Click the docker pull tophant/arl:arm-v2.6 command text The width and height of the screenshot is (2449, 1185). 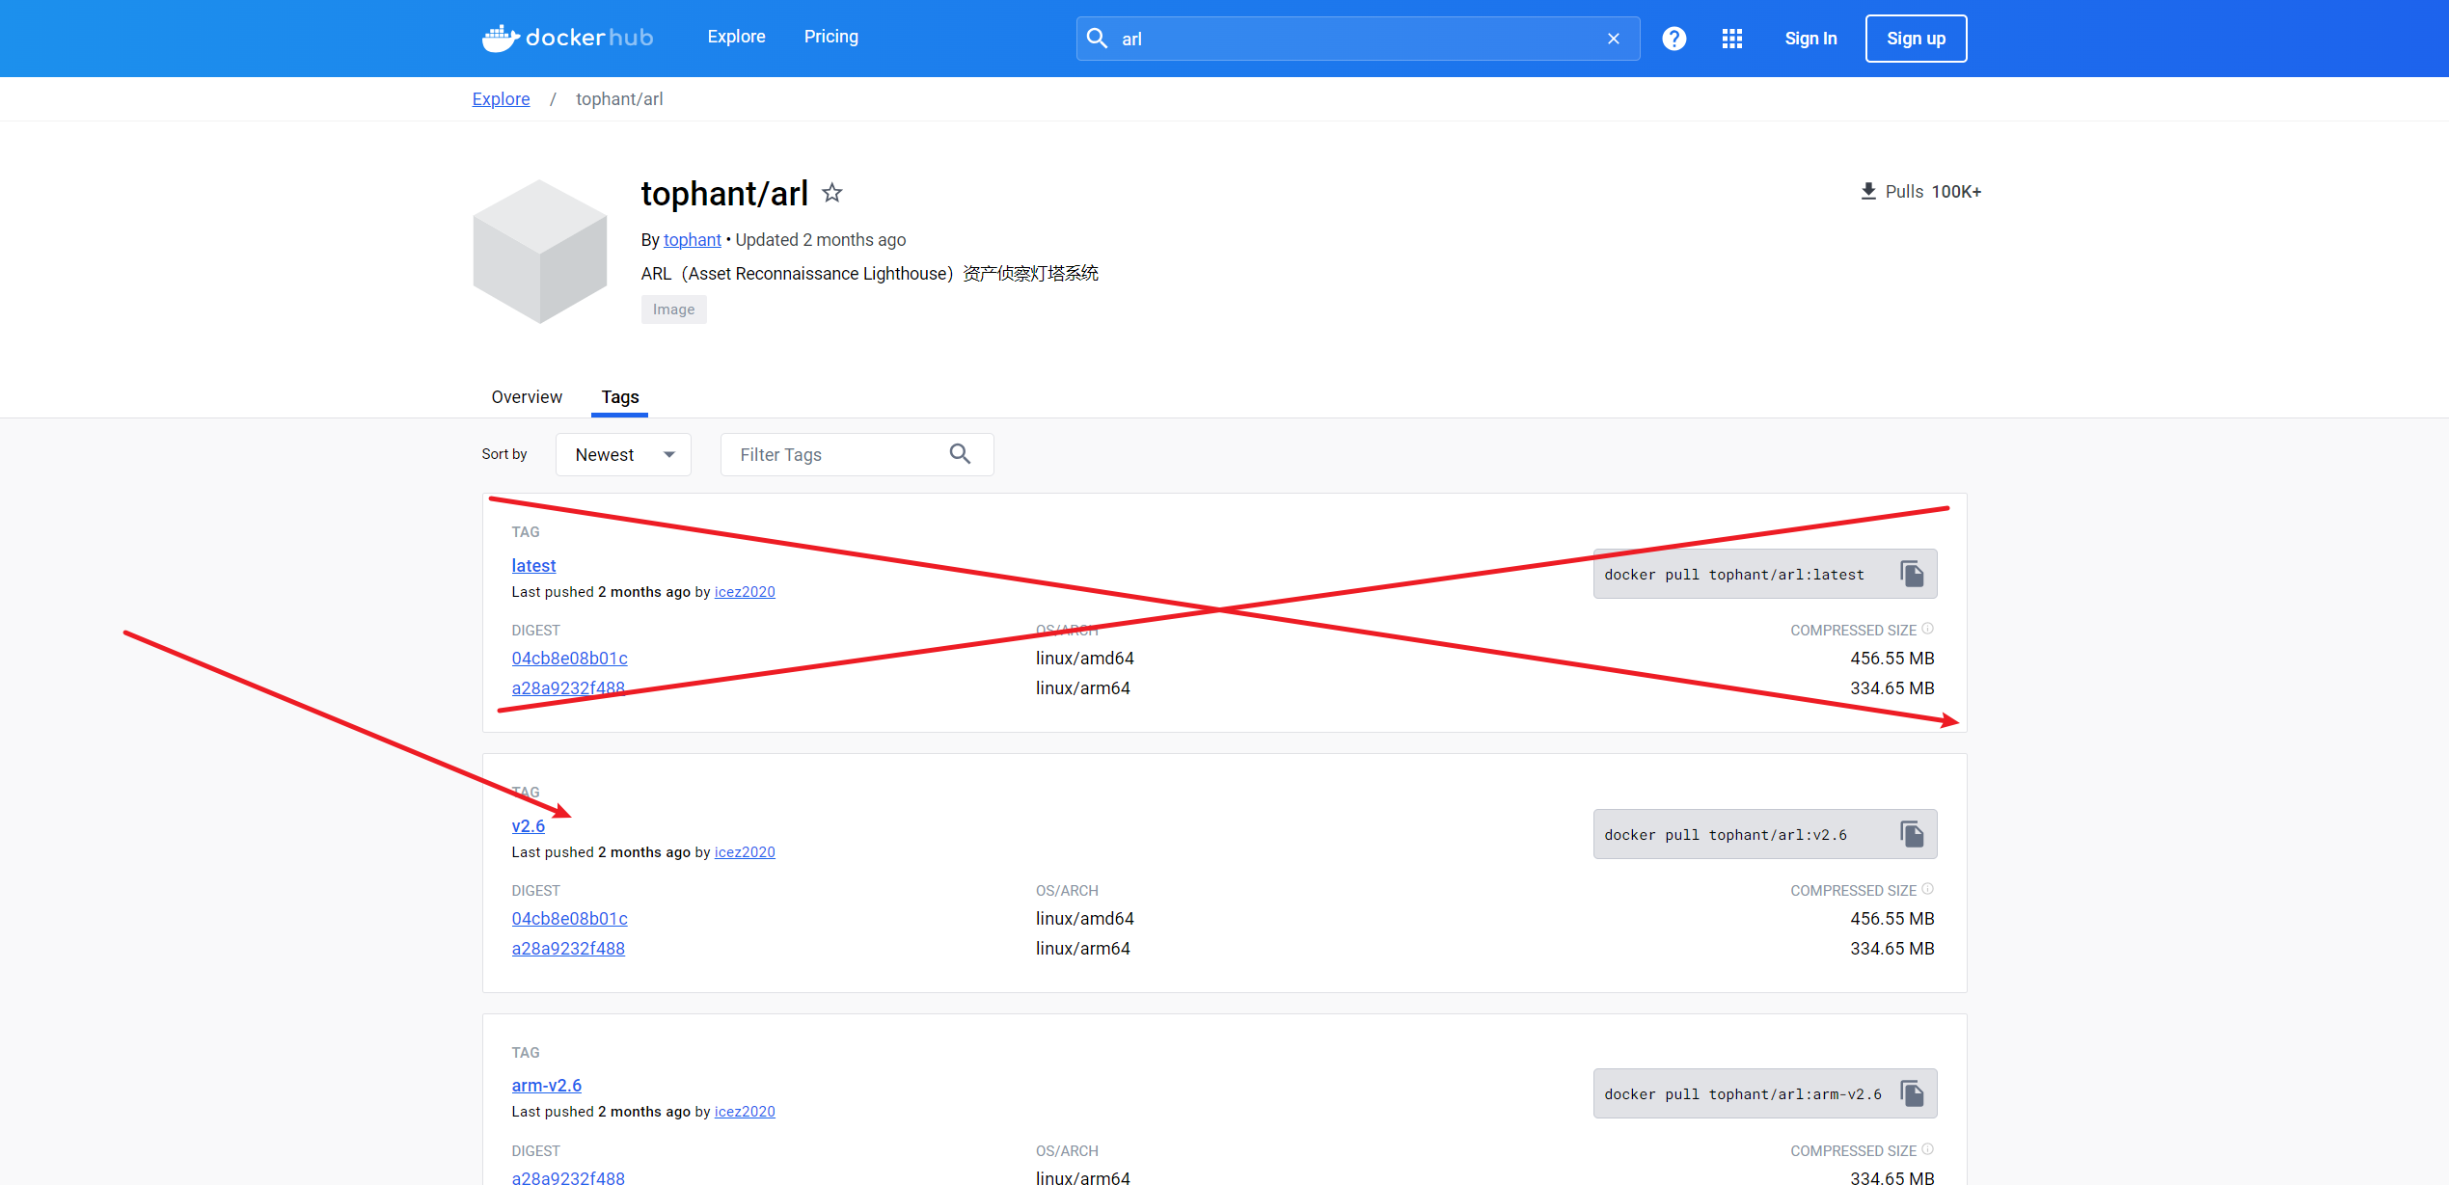tap(1744, 1094)
